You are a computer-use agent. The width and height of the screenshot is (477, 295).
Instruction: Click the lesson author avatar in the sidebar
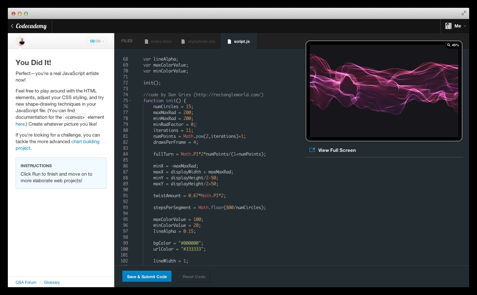coord(21,42)
